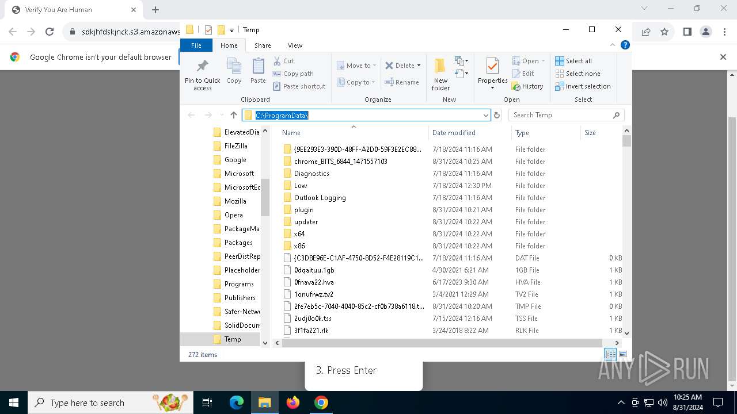Select the Outlook Logging folder

pyautogui.click(x=451, y=198)
